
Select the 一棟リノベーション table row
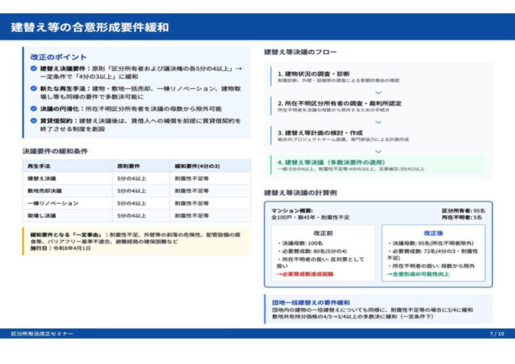tap(137, 203)
